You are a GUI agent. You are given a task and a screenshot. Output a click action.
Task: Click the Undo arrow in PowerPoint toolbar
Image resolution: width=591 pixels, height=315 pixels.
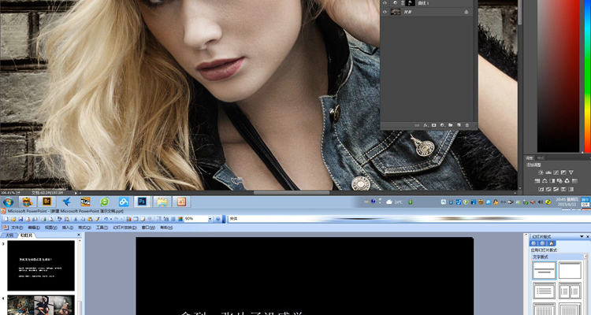coord(106,219)
